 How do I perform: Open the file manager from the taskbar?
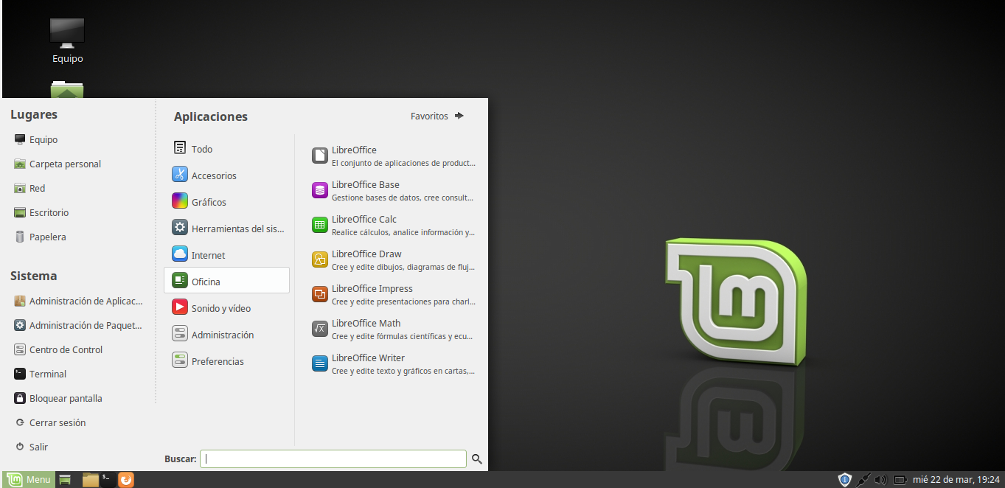(88, 479)
